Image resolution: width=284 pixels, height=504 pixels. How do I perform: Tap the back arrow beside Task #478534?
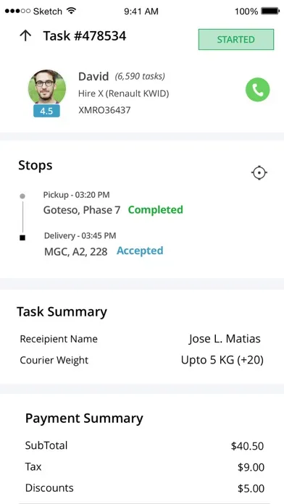click(x=25, y=35)
